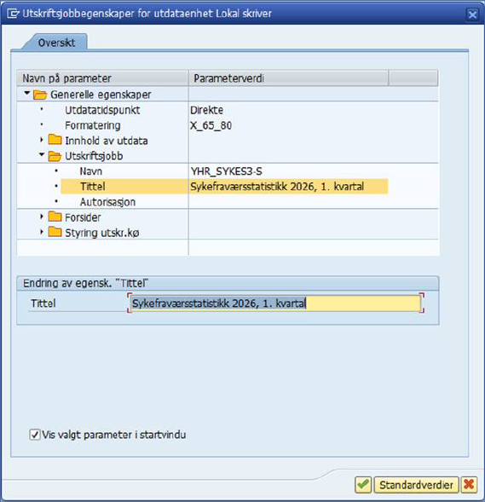Select the Generelle egenskaper tree label
485x502 pixels.
click(x=101, y=95)
